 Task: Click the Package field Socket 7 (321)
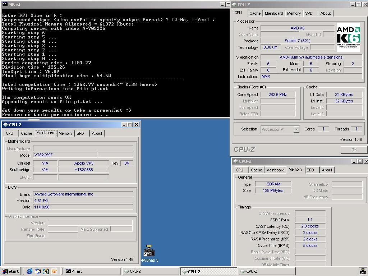(x=298, y=41)
